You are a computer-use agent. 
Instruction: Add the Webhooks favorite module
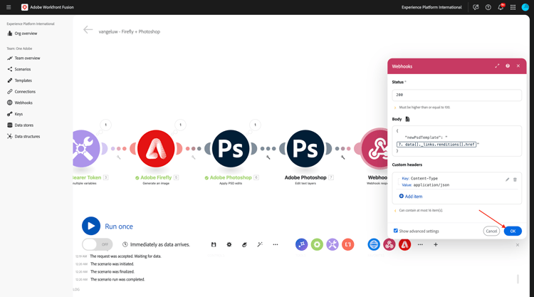[x=389, y=244]
